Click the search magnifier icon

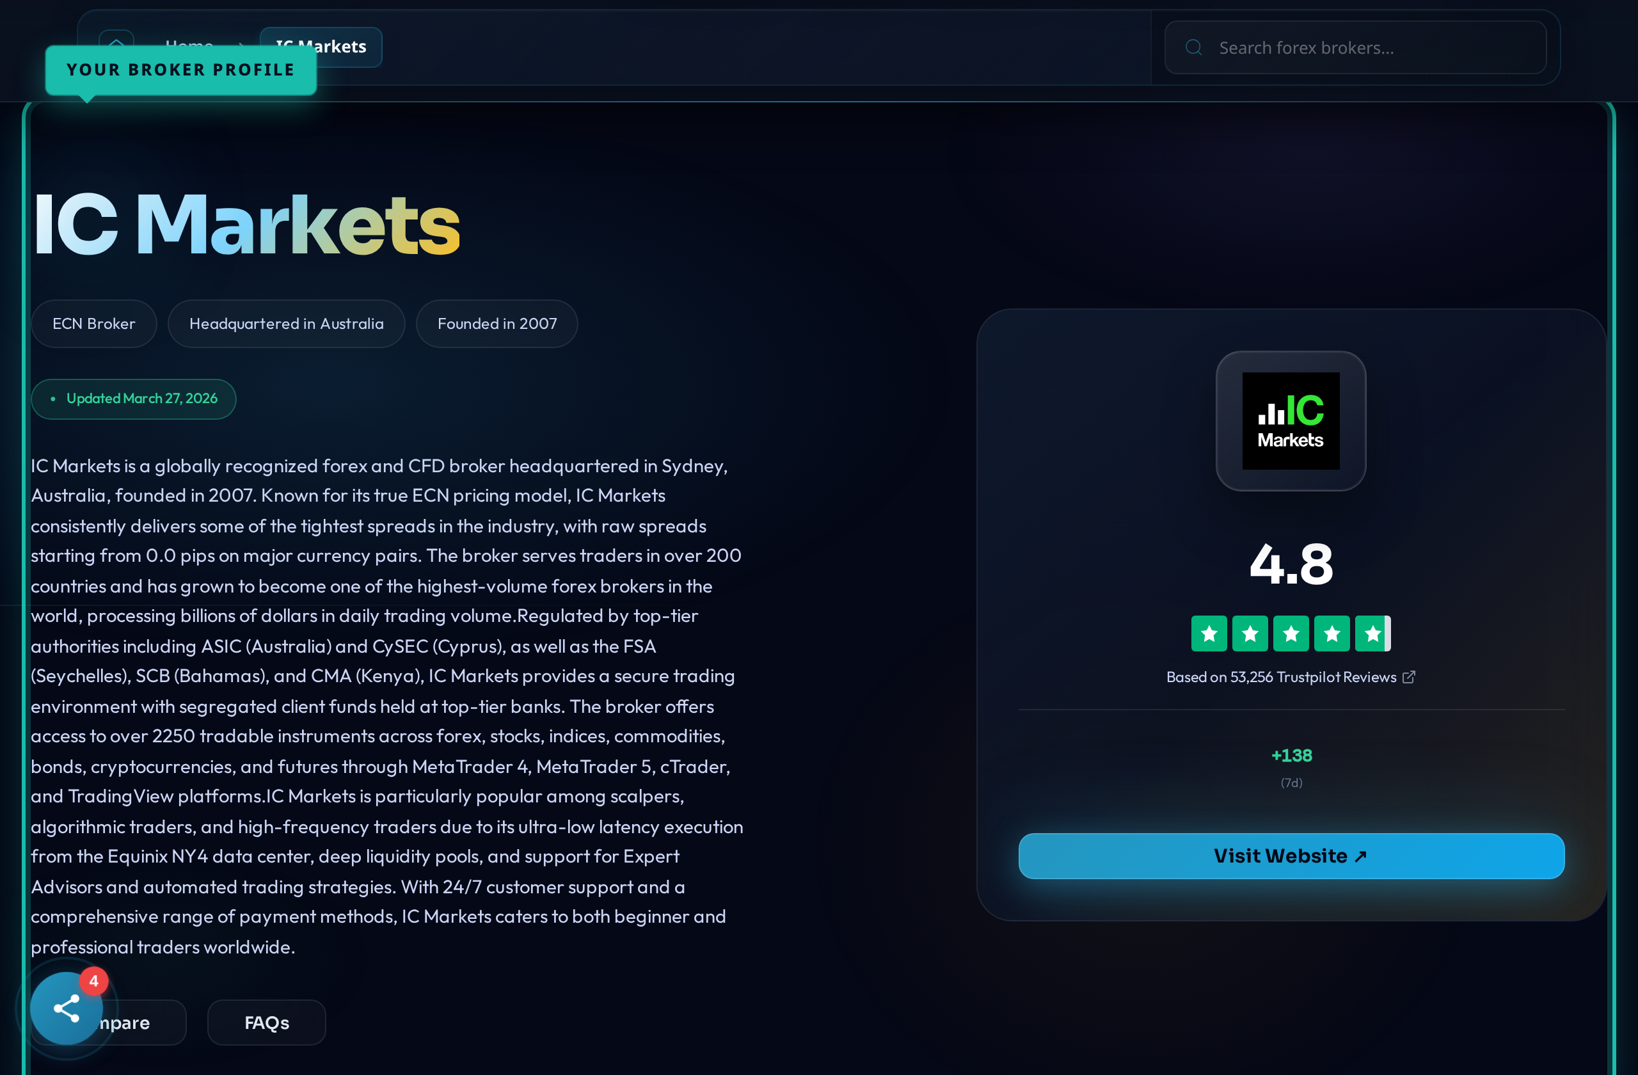[1194, 46]
